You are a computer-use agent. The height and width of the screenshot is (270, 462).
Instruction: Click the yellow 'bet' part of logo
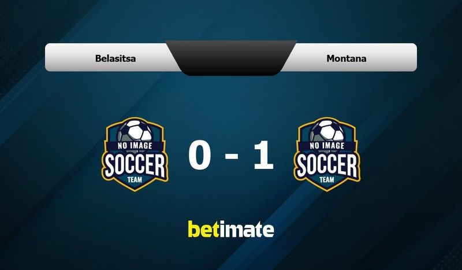[204, 230]
